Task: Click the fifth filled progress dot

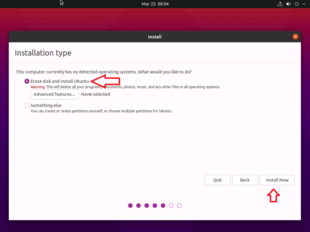Action: coord(163,206)
